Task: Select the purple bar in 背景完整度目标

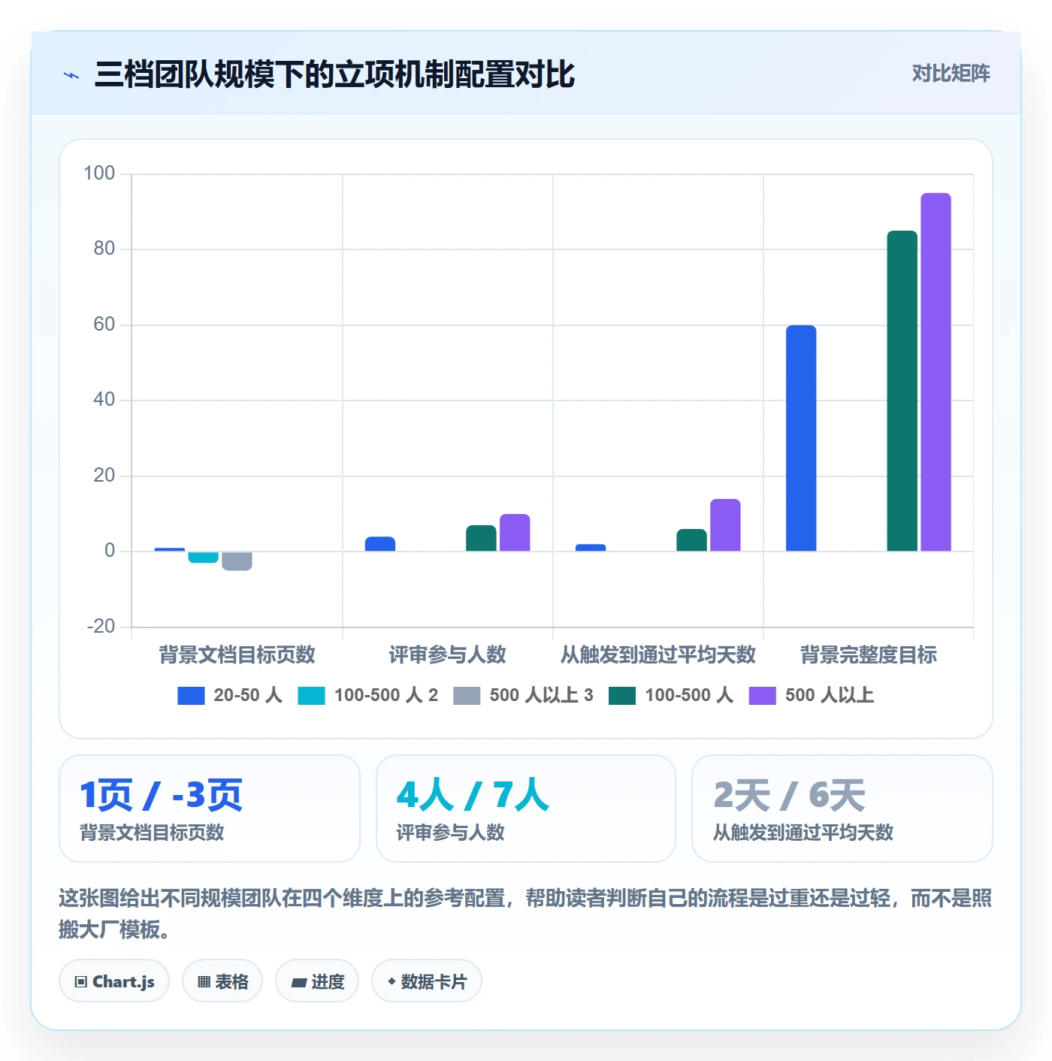Action: click(x=936, y=372)
